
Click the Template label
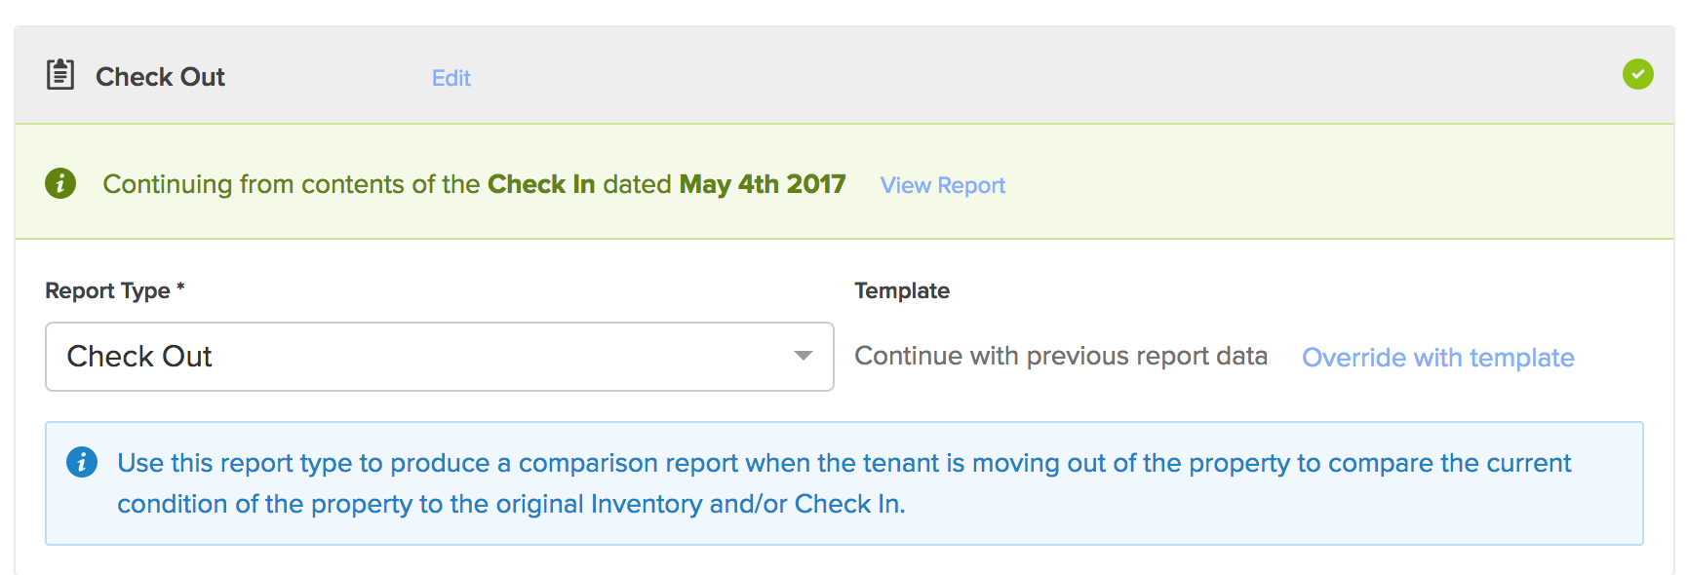point(902,289)
